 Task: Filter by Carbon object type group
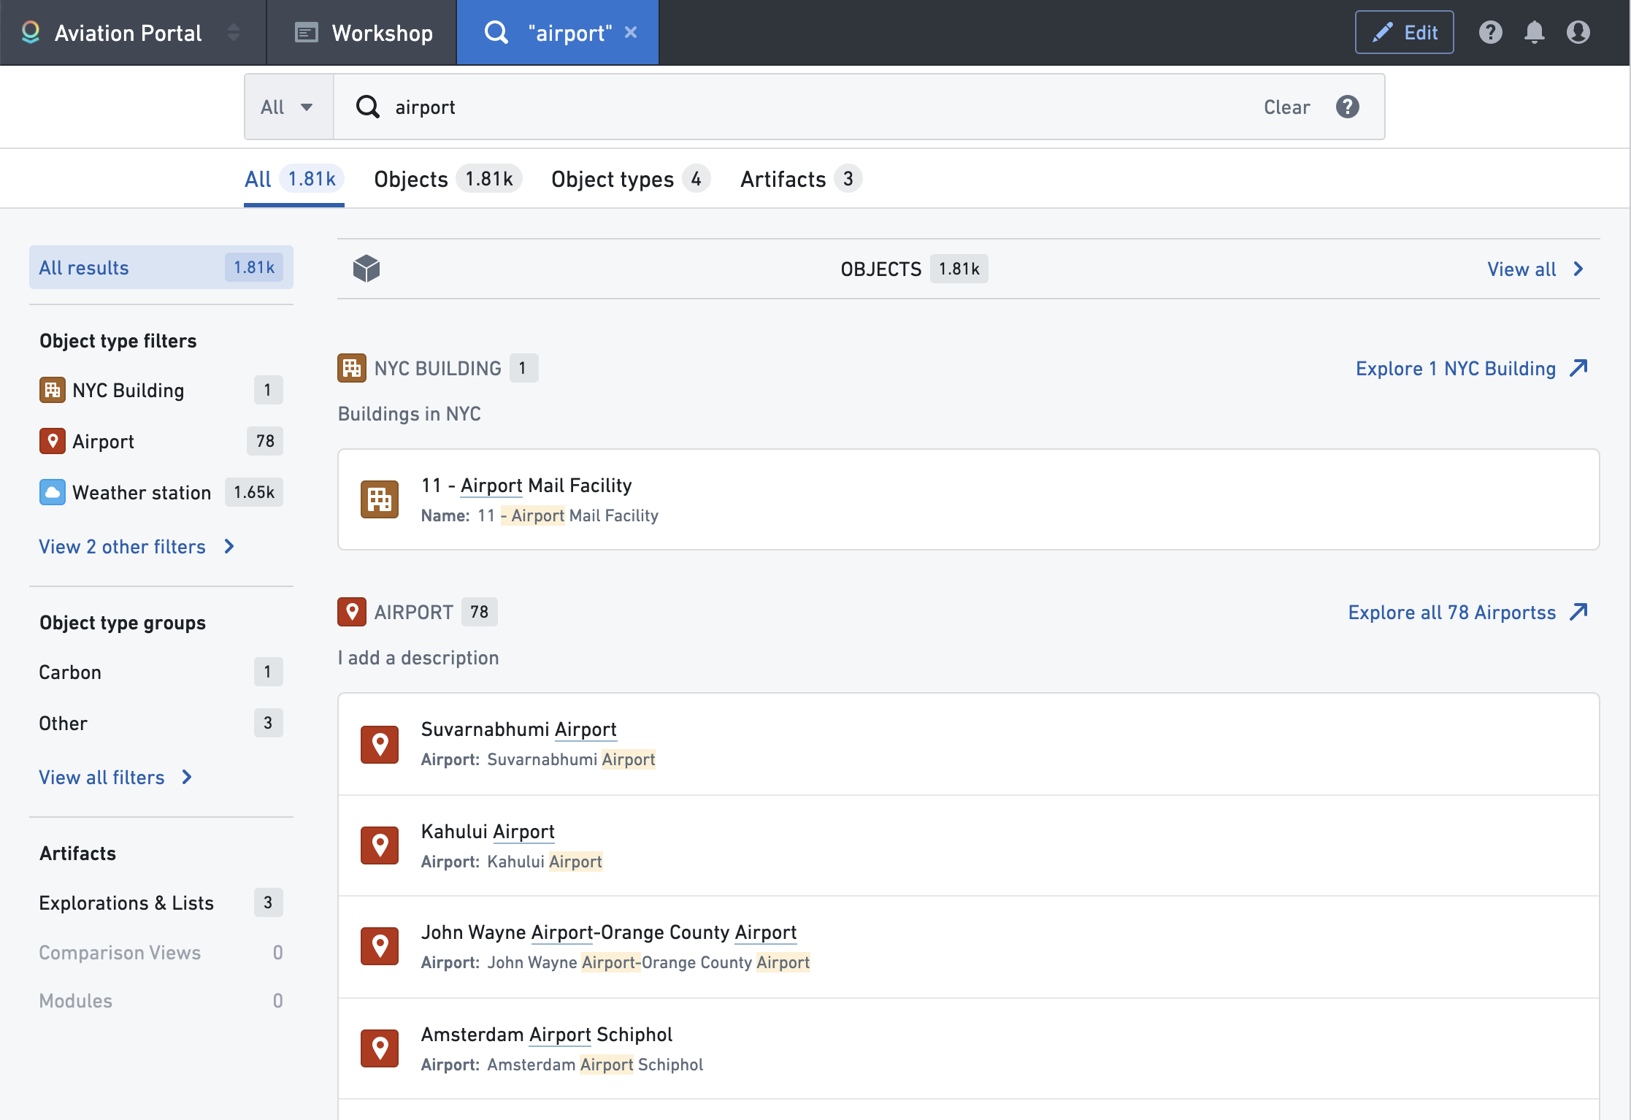click(x=161, y=672)
